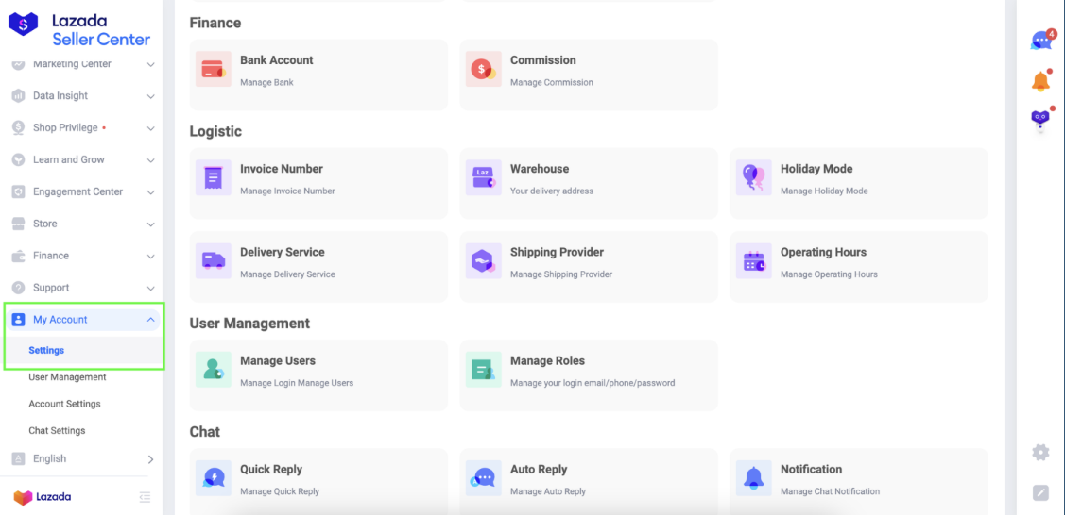This screenshot has height=515, width=1065.
Task: Open the orange notifications bell
Action: pyautogui.click(x=1040, y=80)
